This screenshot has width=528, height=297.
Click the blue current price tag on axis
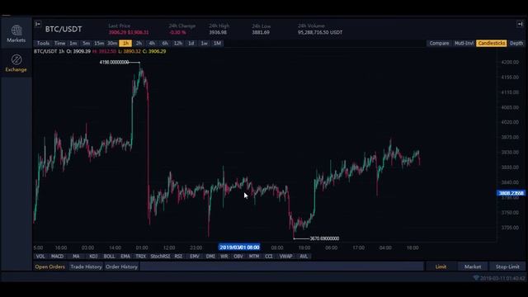pyautogui.click(x=511, y=193)
